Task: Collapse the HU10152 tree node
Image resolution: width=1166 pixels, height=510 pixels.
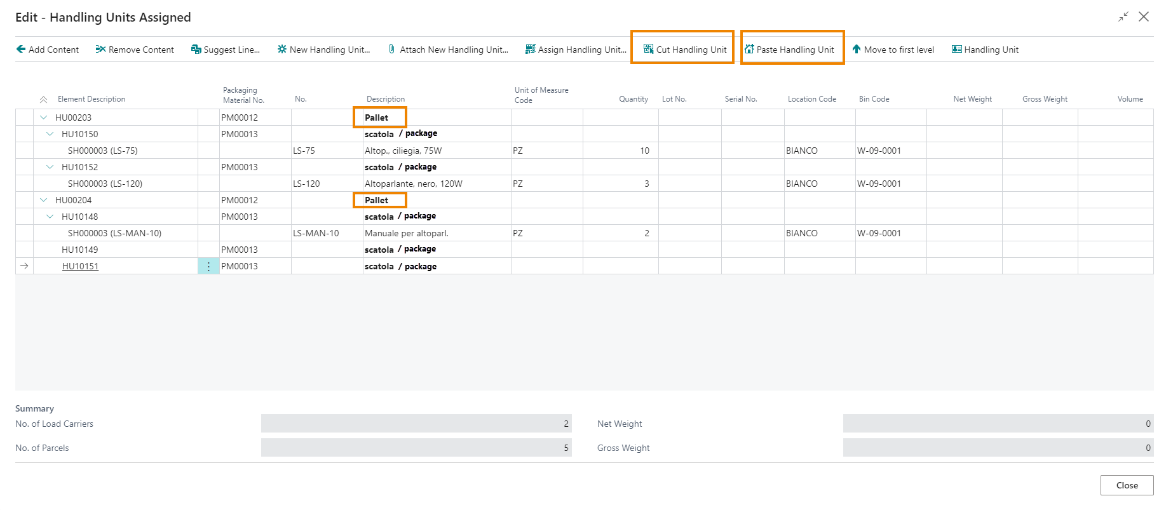Action: tap(50, 167)
